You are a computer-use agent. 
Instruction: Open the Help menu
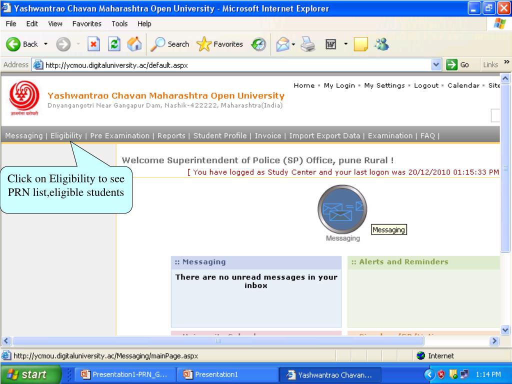point(144,24)
